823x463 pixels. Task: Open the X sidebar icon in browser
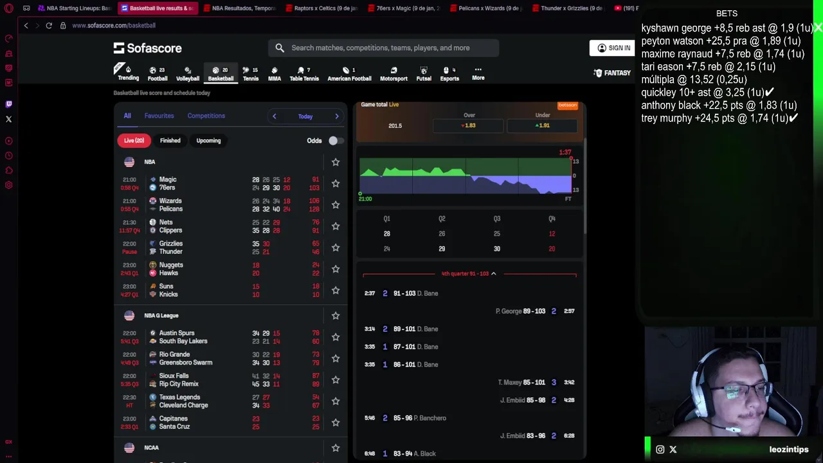8,119
